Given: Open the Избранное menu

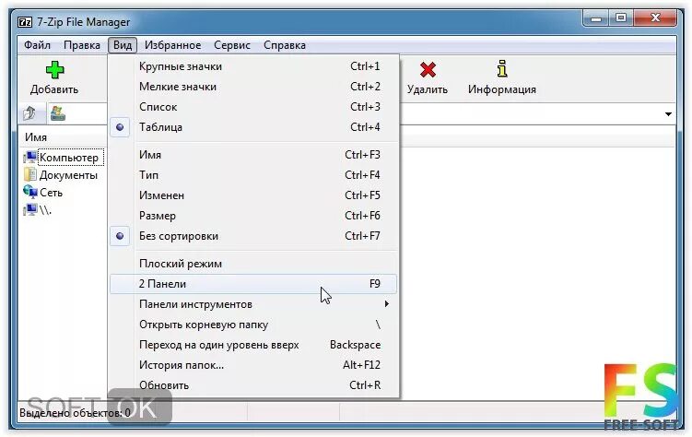Looking at the screenshot, I should [x=172, y=45].
